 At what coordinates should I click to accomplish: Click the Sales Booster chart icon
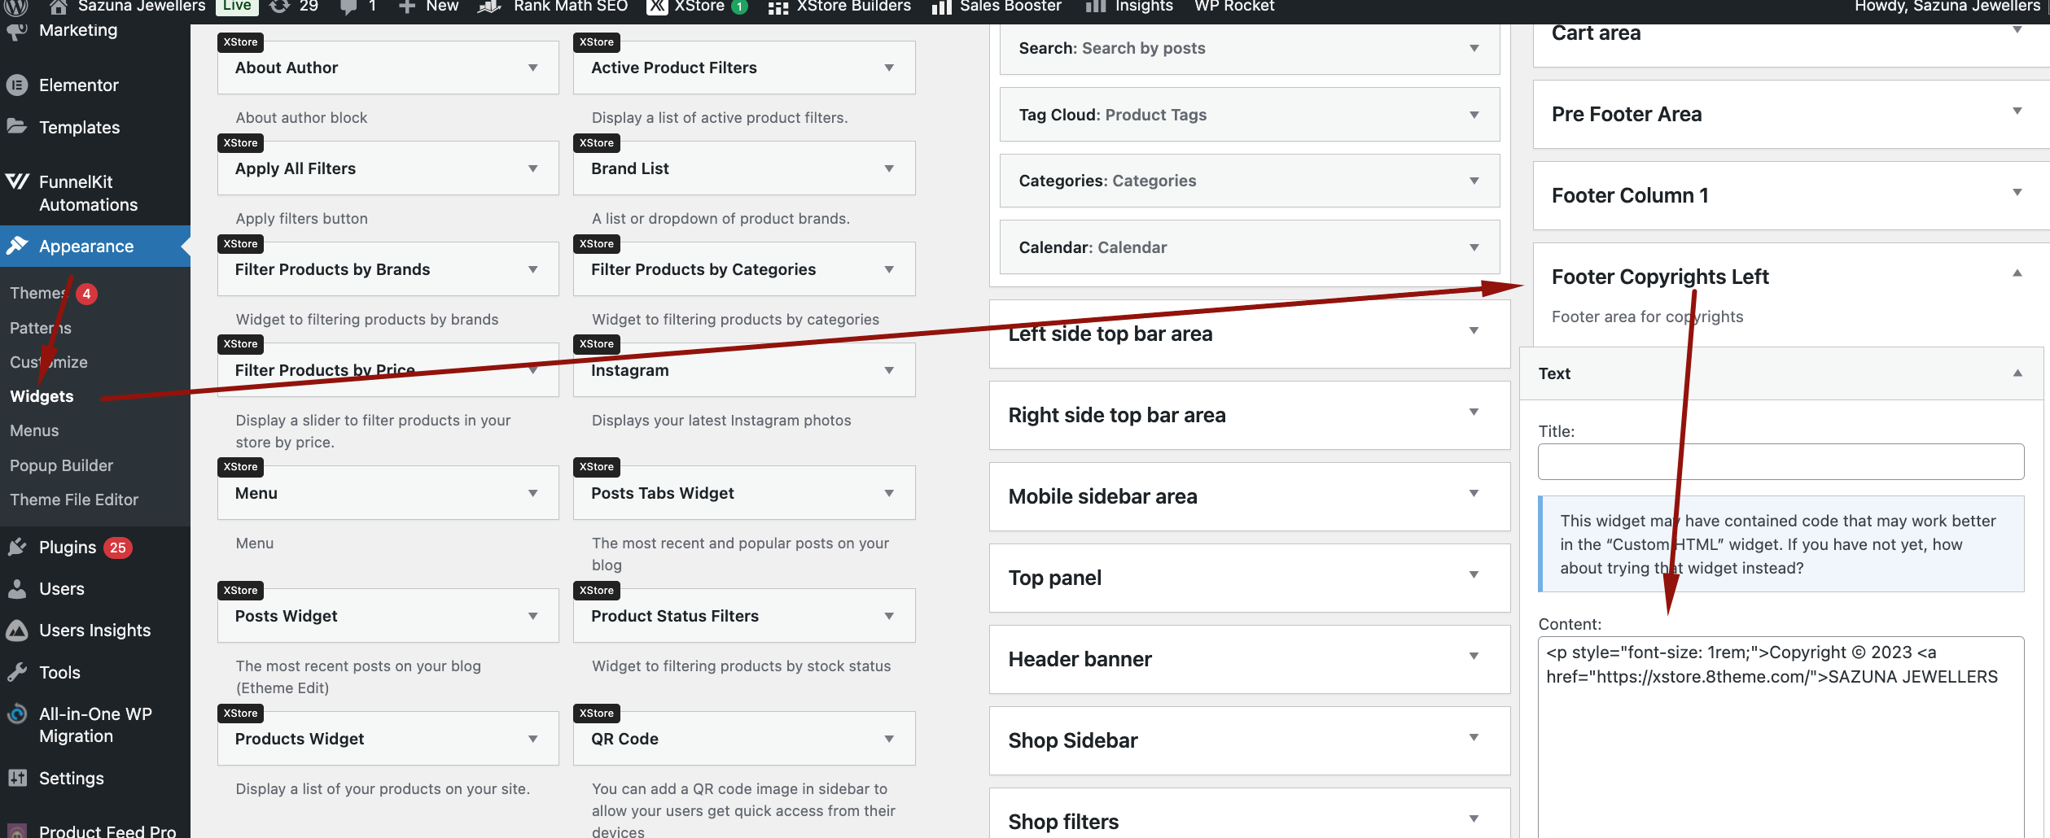(942, 7)
